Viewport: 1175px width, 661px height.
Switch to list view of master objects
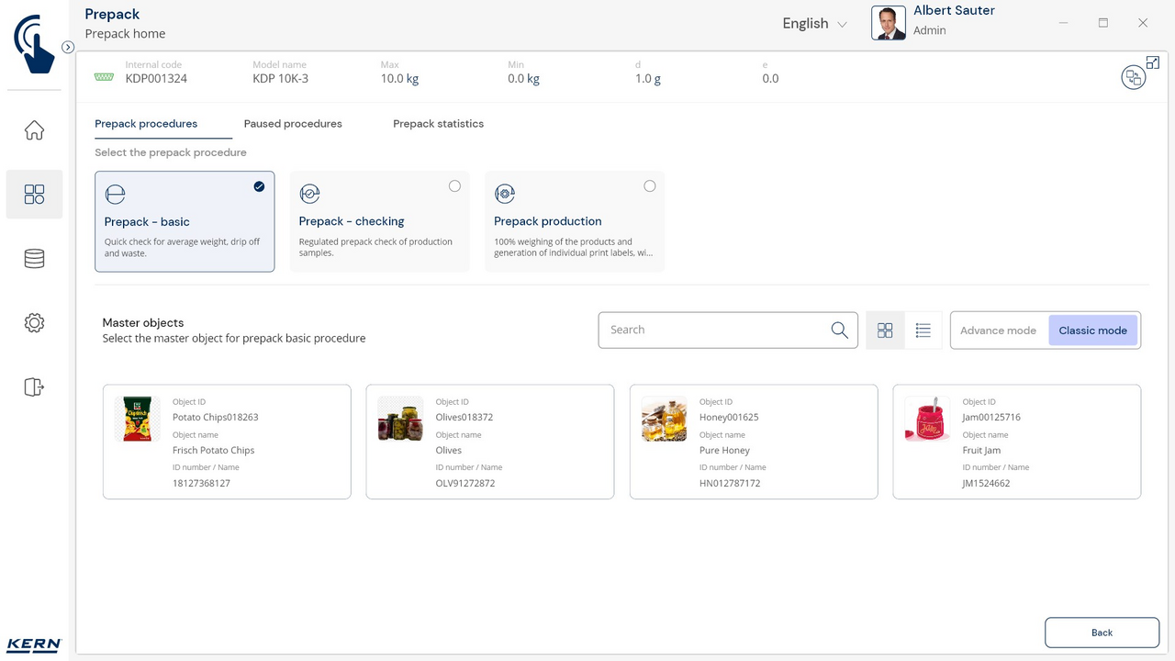point(923,330)
